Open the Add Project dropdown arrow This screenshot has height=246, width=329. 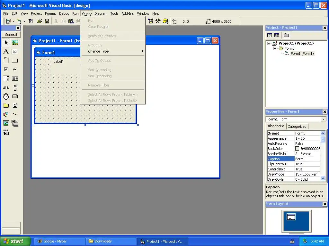point(13,21)
